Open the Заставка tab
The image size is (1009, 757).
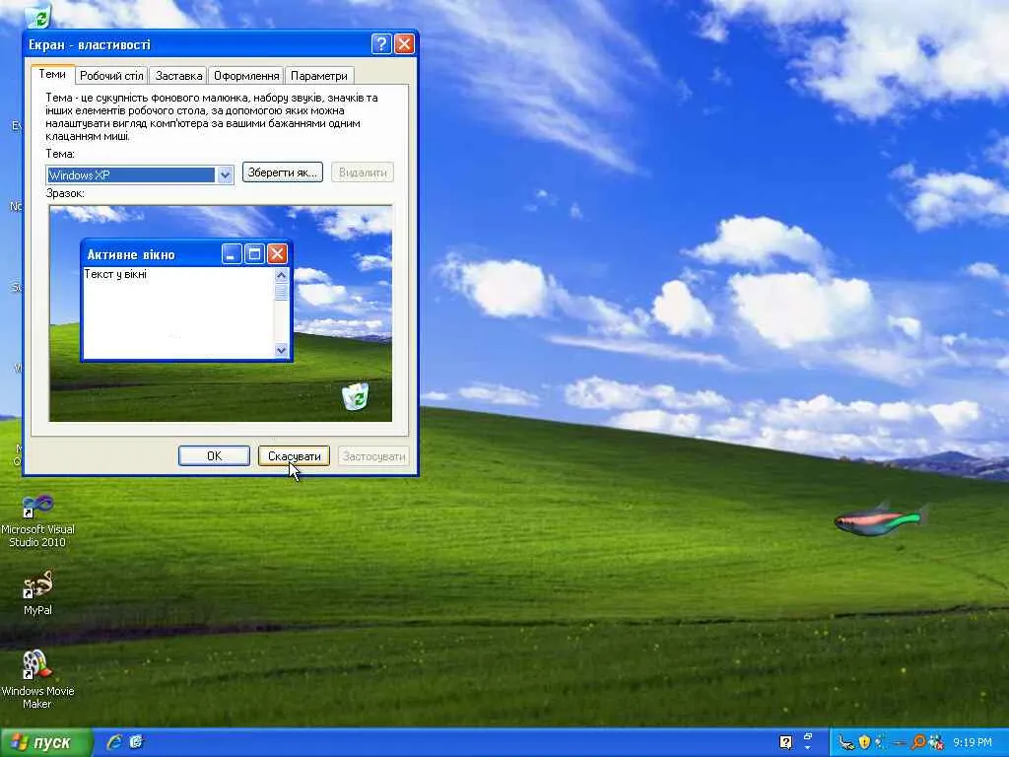click(179, 76)
